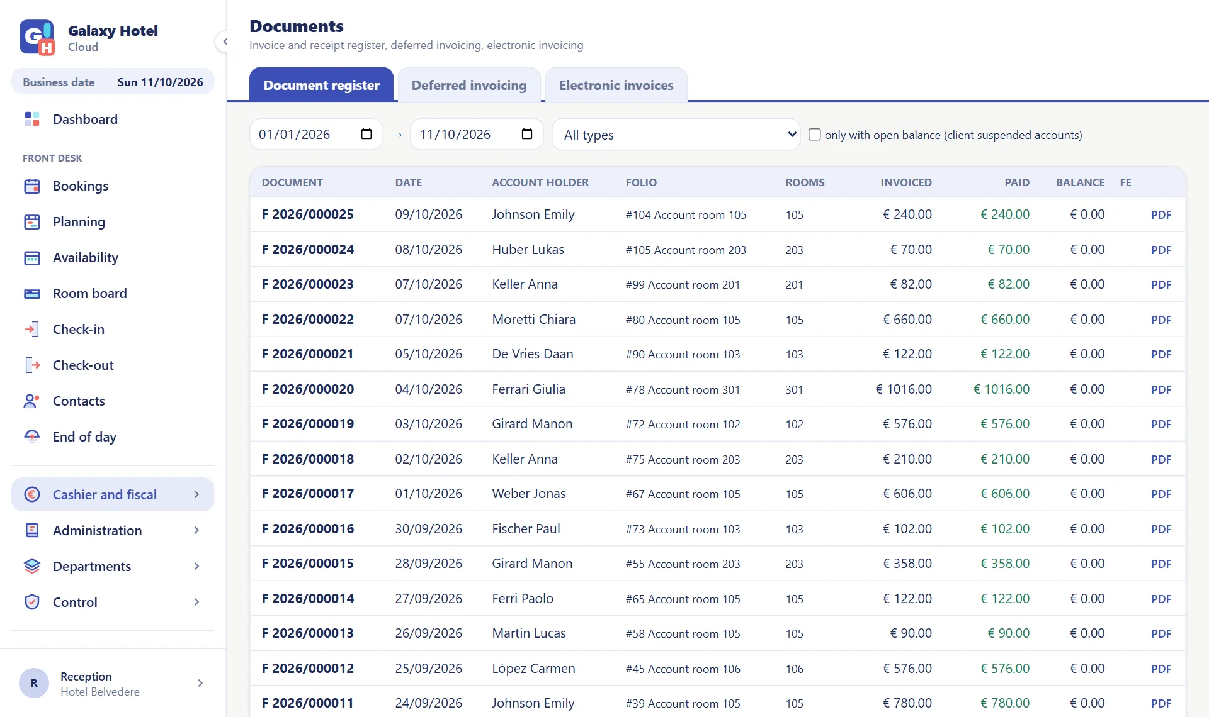Click the start date field 01/01/2026

(x=316, y=135)
